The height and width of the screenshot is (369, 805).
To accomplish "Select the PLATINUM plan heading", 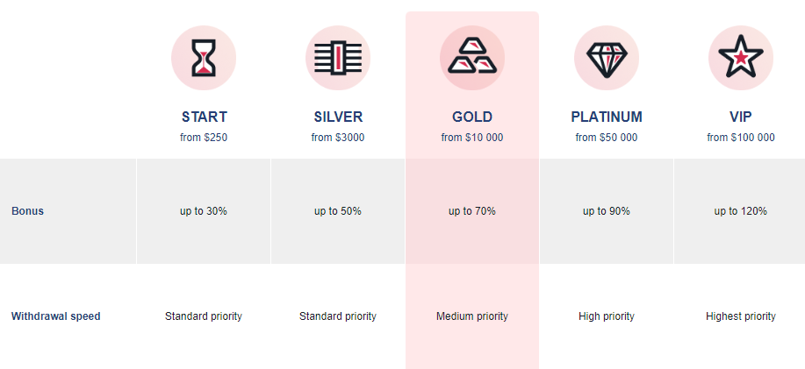I will 607,117.
